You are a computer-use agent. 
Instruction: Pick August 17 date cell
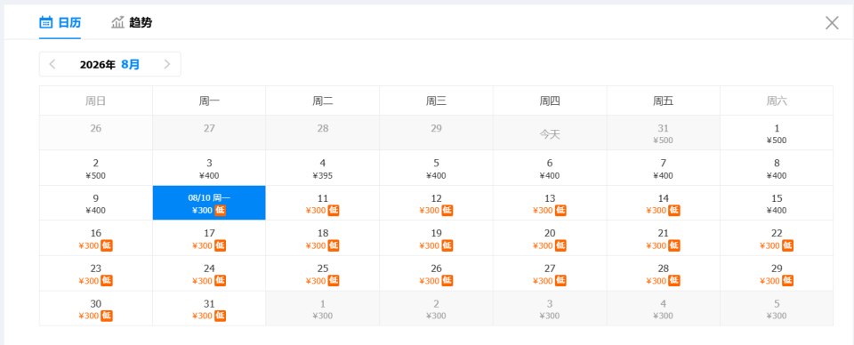(x=209, y=238)
